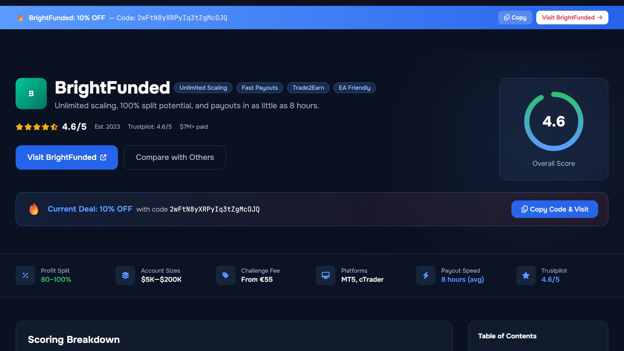The image size is (624, 351).
Task: Select the Fast Payouts tag
Action: [x=260, y=88]
